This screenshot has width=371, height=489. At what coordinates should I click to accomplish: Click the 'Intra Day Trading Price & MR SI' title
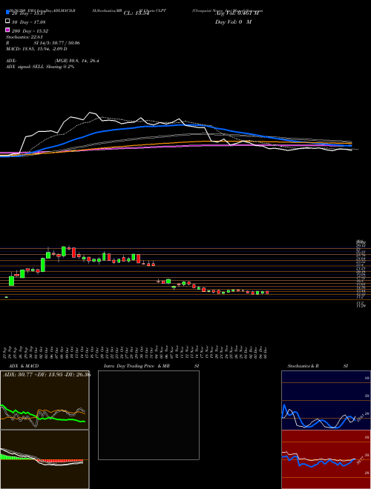click(151, 366)
